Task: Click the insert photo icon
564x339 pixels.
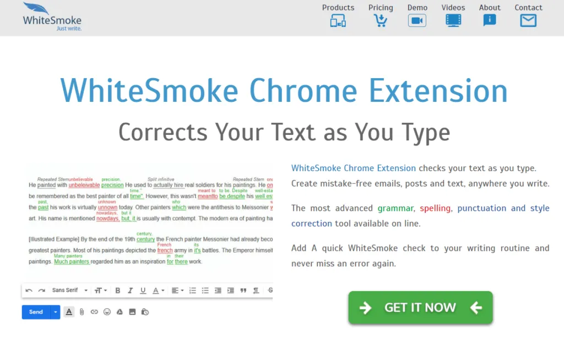Action: [132, 312]
